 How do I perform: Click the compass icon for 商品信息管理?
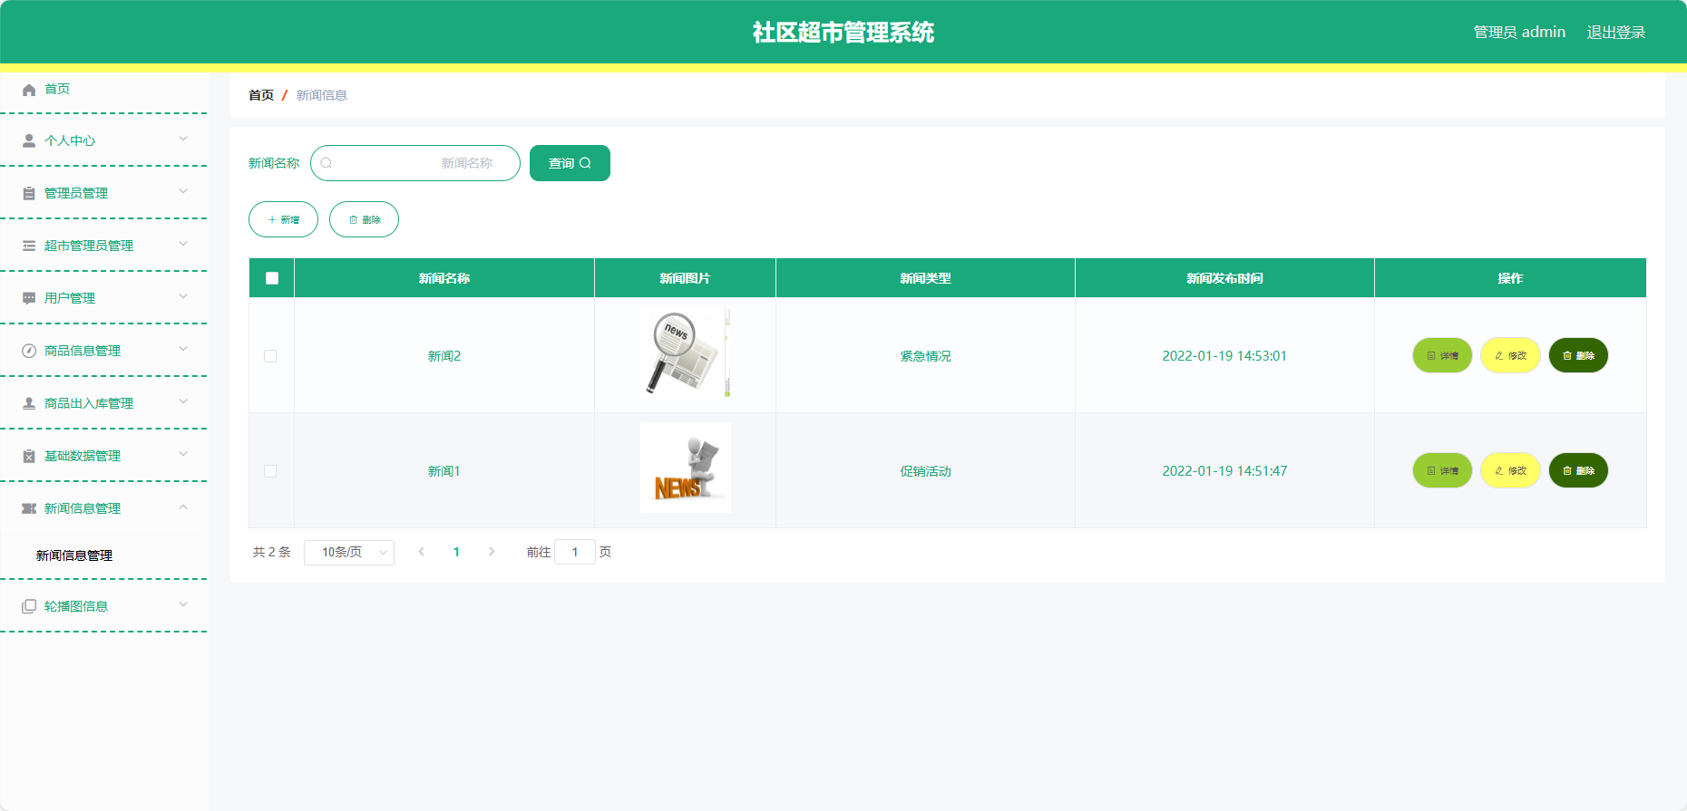29,352
